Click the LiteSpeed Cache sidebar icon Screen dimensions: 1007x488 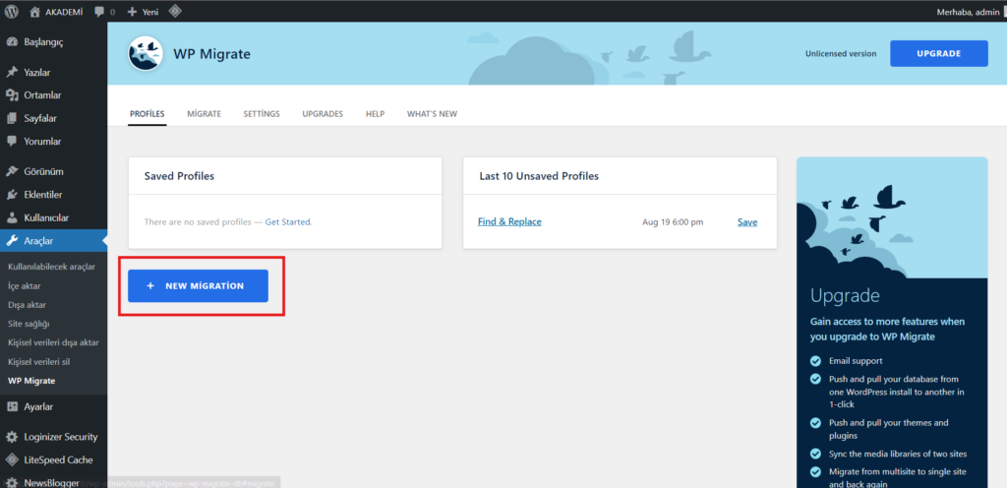(x=12, y=459)
